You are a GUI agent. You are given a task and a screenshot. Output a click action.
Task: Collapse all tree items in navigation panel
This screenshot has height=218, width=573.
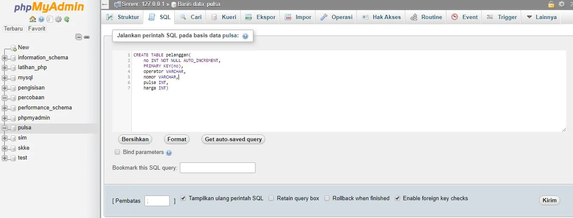pos(79,37)
